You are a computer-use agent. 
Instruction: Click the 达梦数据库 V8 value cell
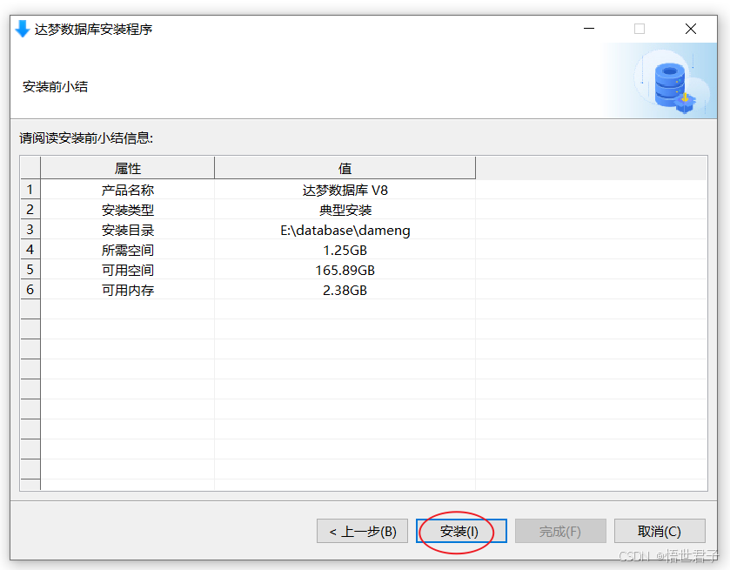coord(345,190)
